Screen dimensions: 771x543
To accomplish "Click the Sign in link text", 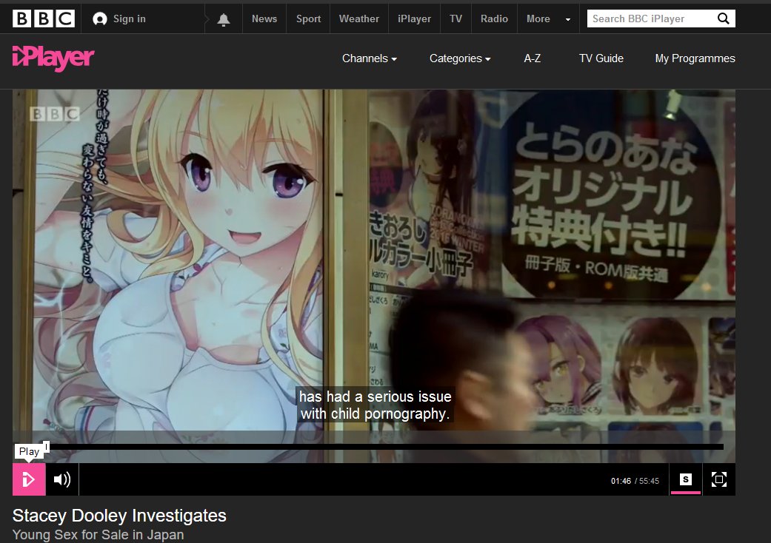I will 130,18.
